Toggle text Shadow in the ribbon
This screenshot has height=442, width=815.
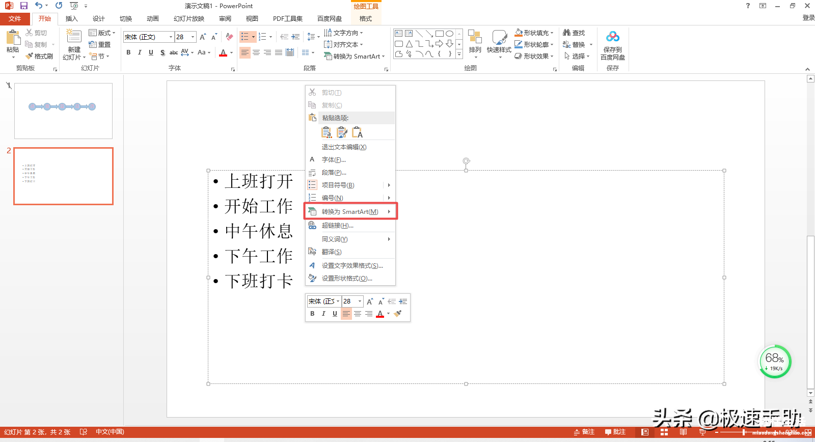[x=162, y=52]
